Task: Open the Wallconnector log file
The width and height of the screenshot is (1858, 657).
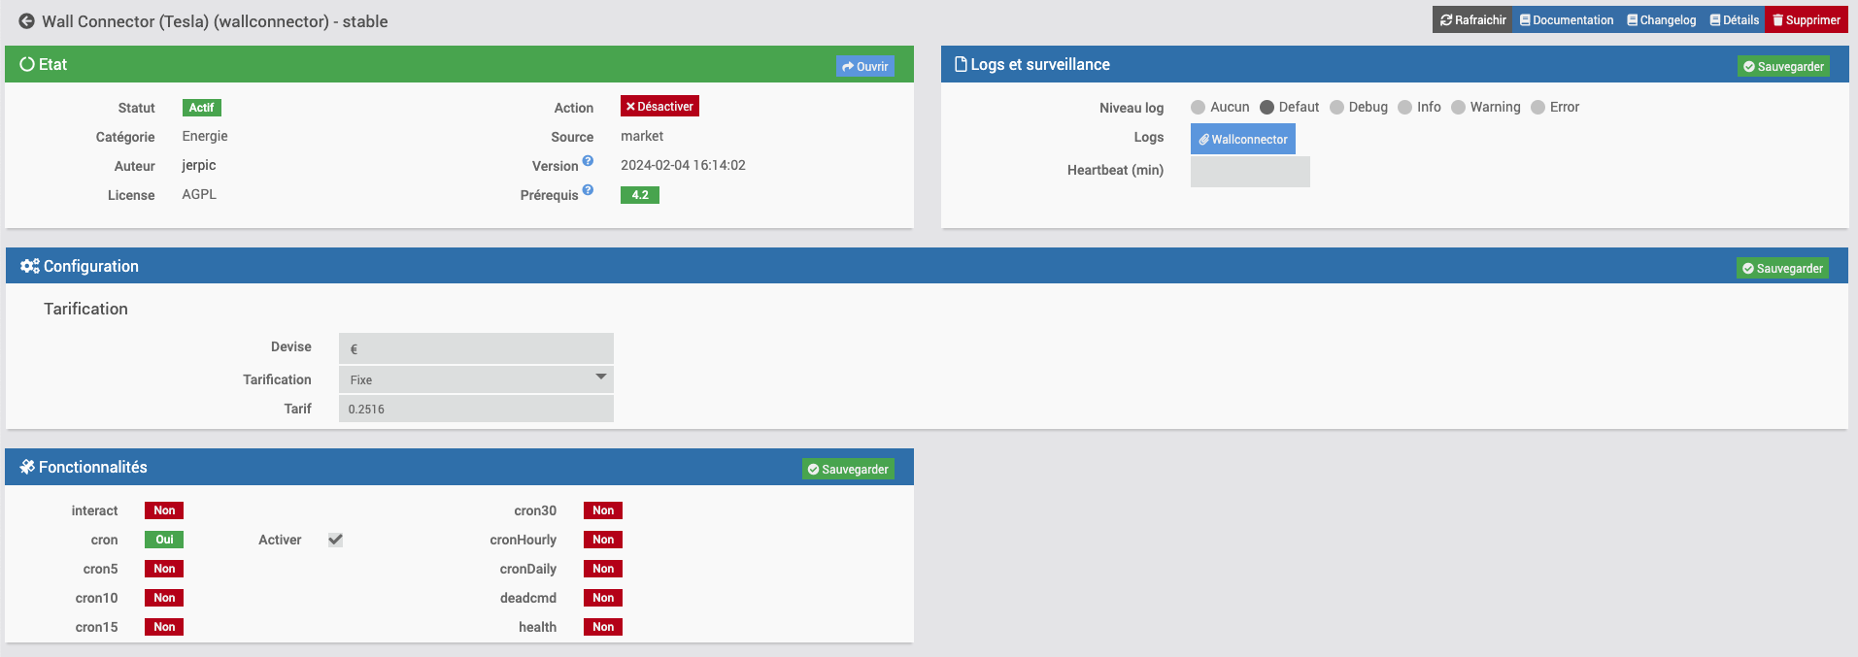Action: point(1242,139)
